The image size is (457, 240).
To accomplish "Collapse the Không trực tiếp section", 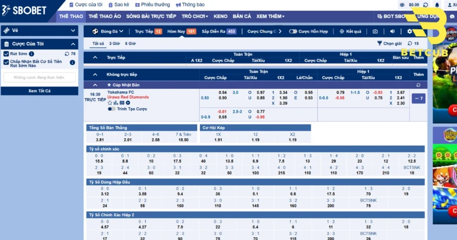I will (95, 74).
